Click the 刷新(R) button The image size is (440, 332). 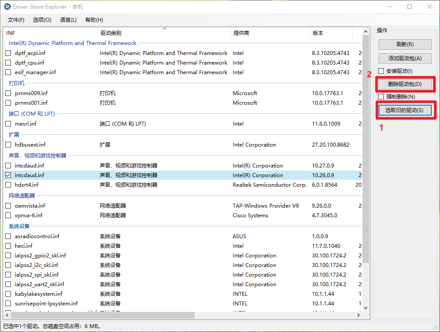pyautogui.click(x=405, y=44)
